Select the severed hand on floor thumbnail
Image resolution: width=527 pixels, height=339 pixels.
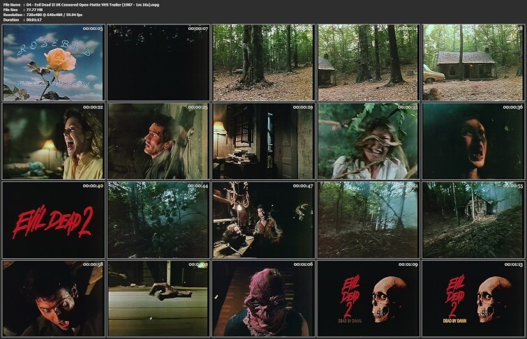click(x=158, y=299)
